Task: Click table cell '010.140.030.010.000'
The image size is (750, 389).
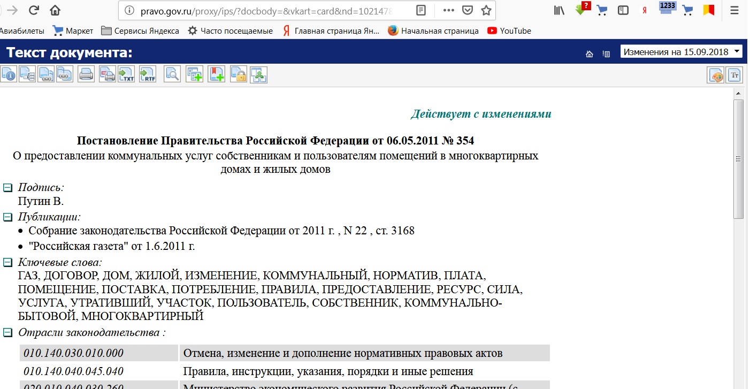Action: click(99, 353)
